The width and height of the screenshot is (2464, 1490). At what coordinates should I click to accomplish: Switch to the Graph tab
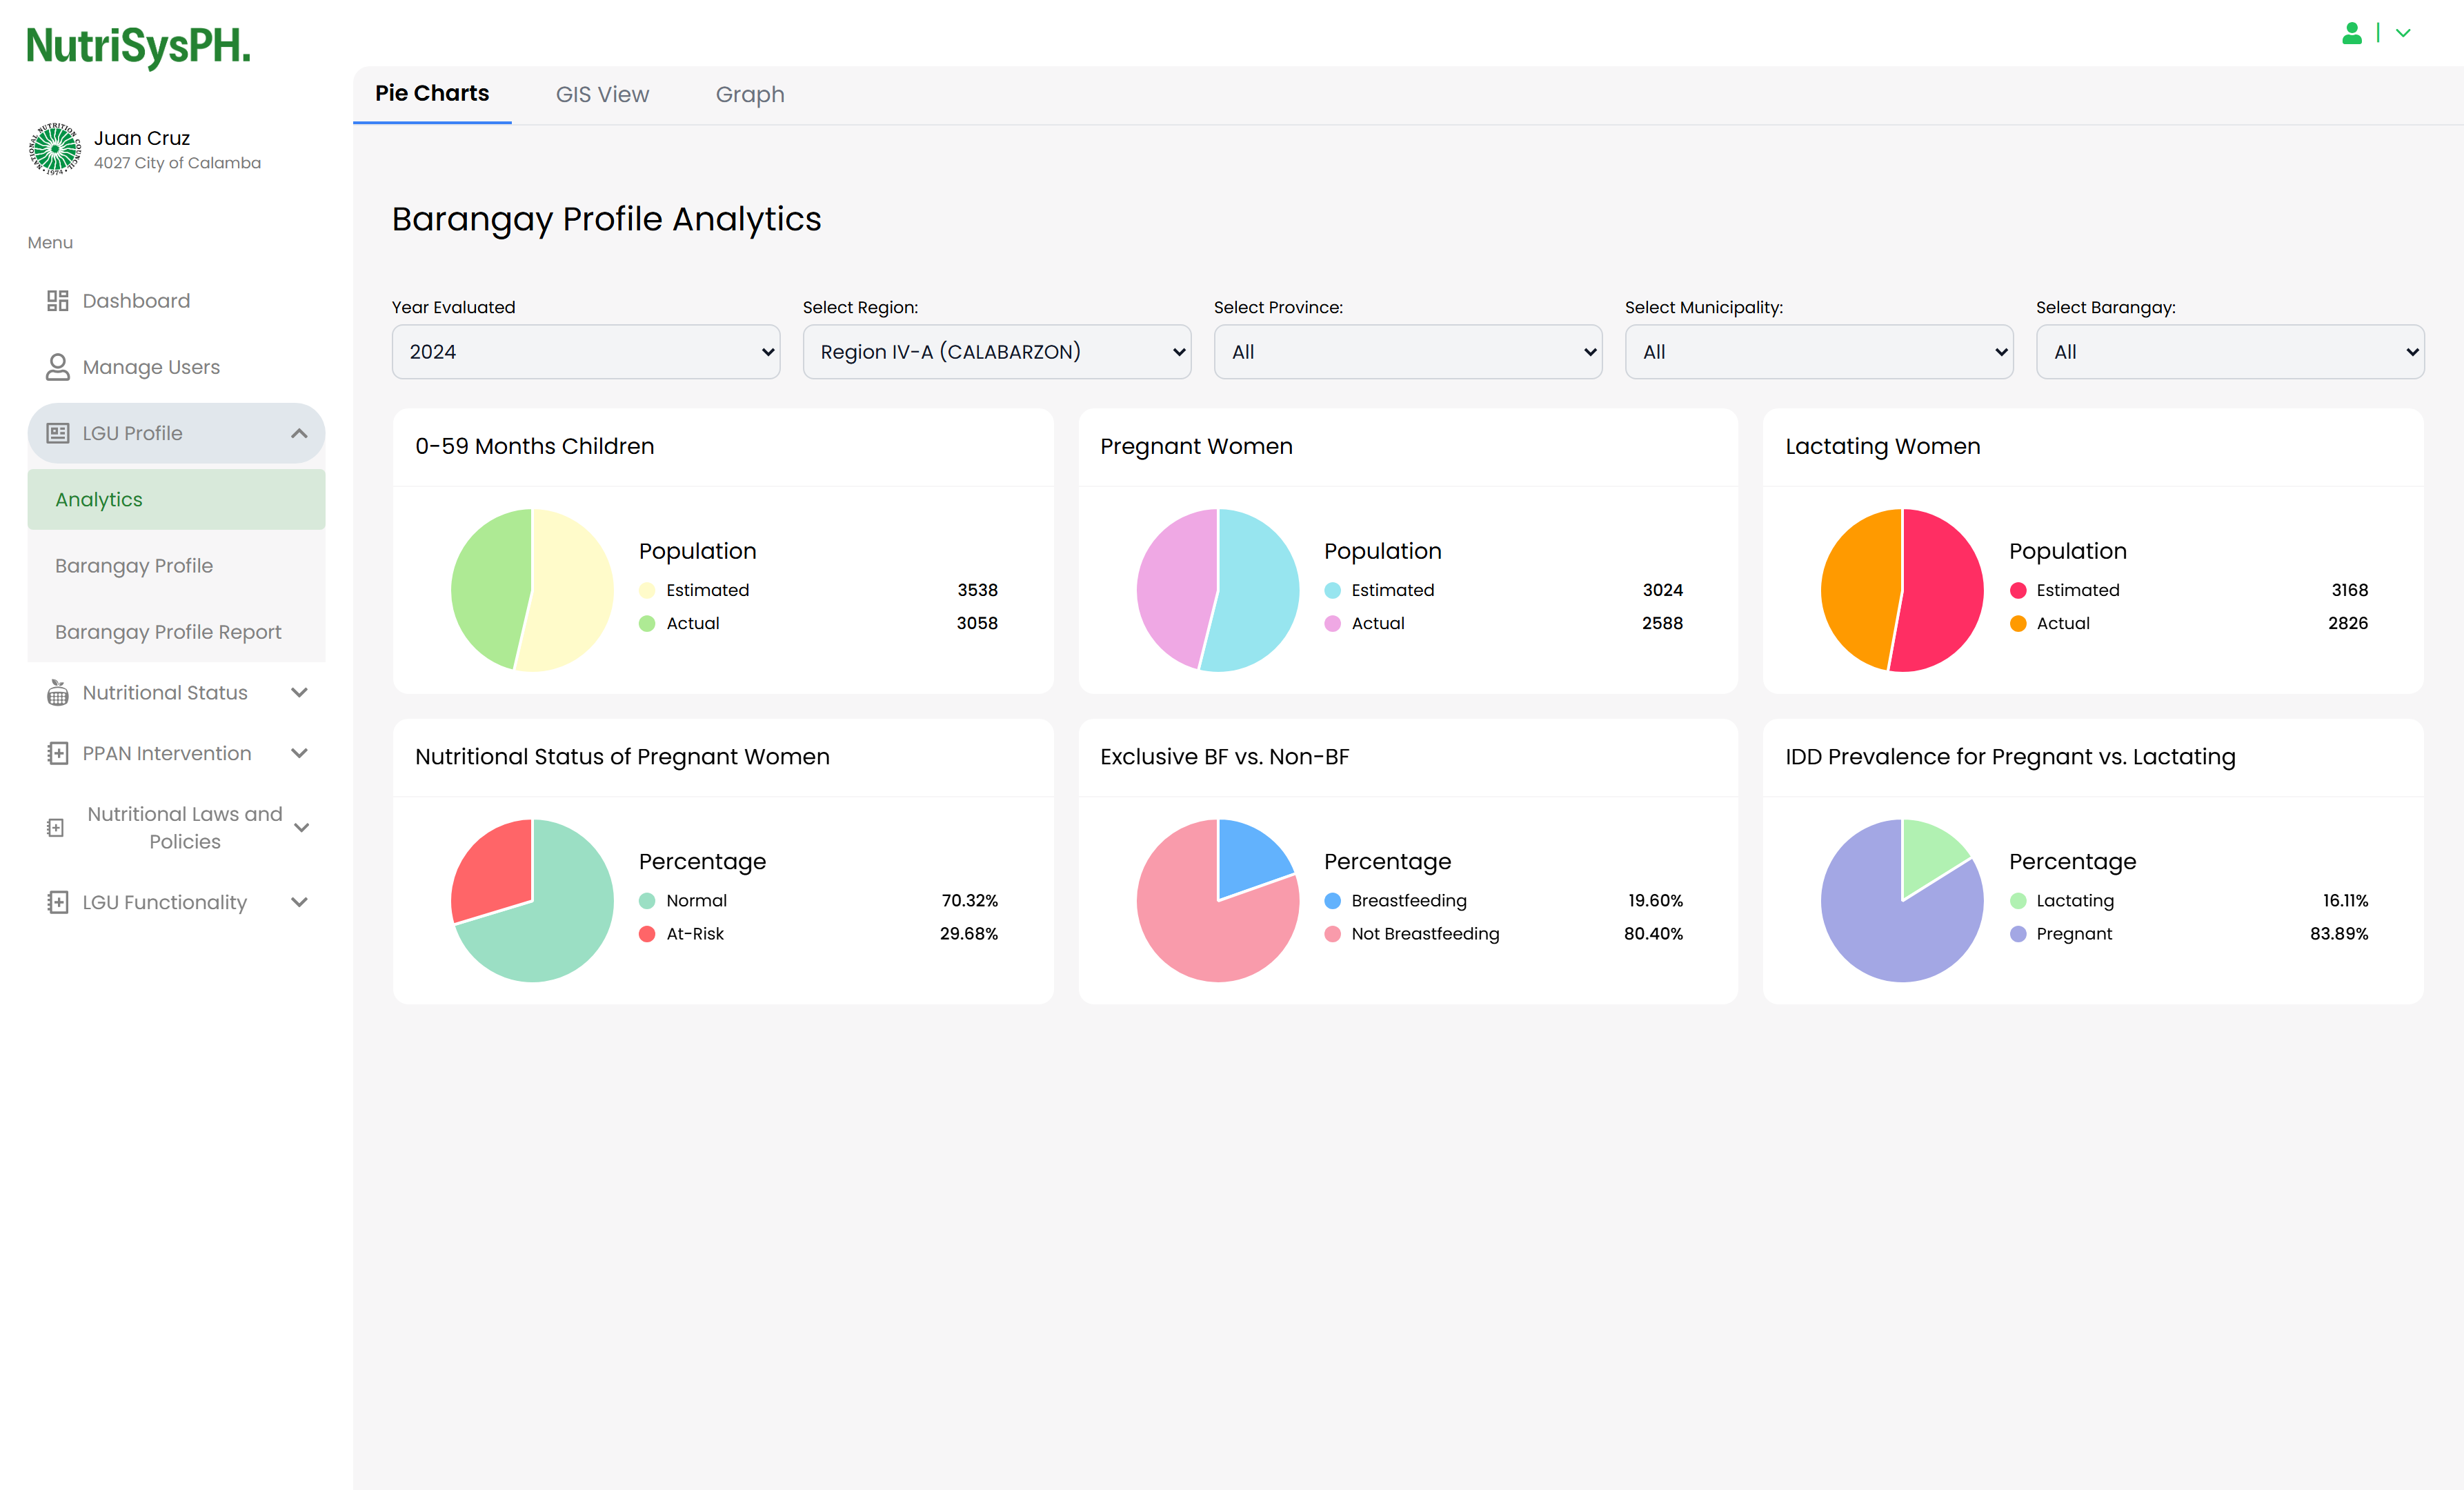coord(749,94)
